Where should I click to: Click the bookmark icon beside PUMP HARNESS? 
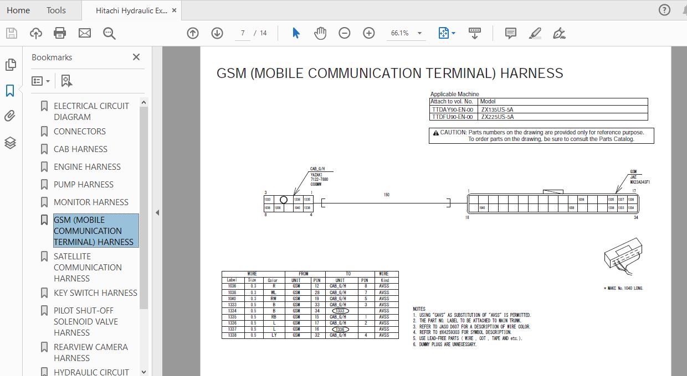pyautogui.click(x=45, y=184)
